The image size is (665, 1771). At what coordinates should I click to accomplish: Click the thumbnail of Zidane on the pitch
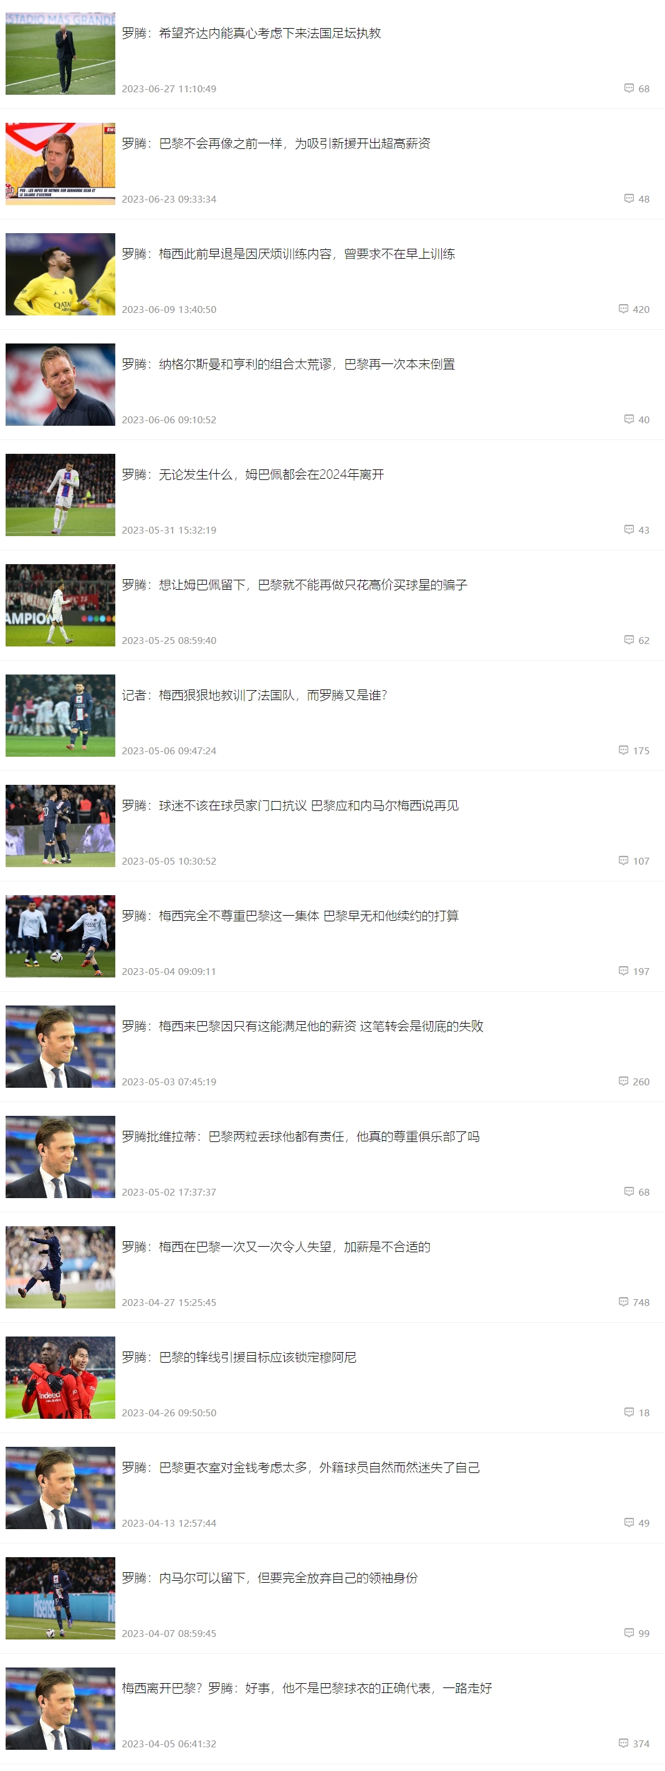(x=60, y=54)
